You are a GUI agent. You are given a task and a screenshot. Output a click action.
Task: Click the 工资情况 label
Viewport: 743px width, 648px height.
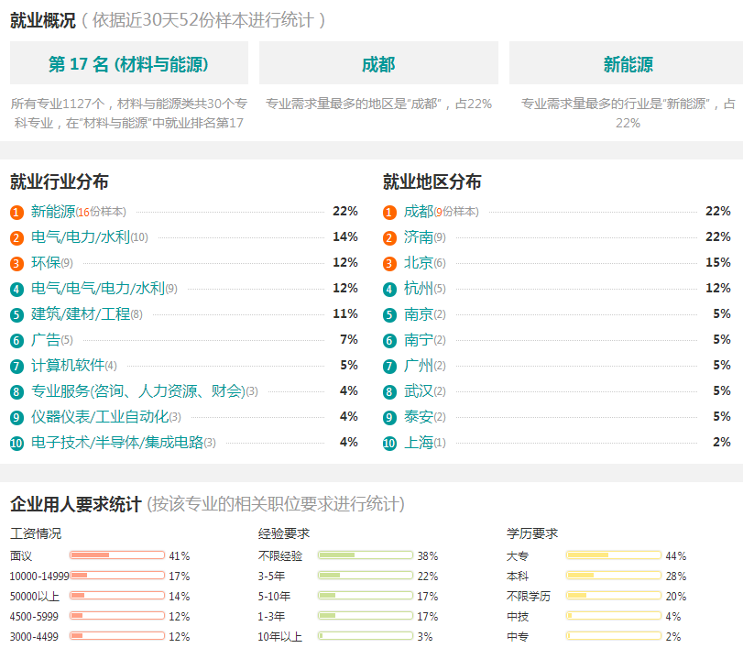pos(36,533)
